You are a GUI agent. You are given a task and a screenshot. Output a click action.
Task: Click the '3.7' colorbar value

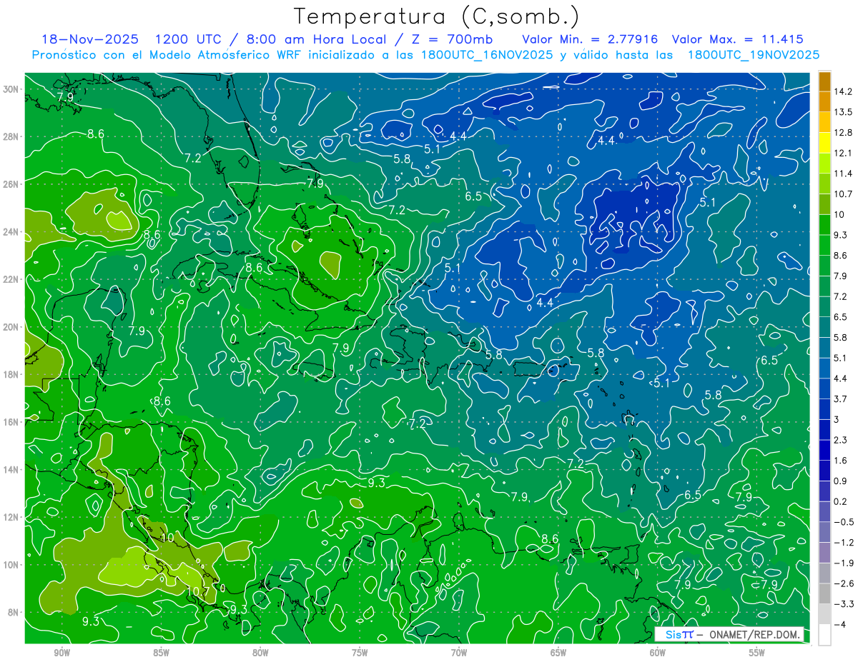(841, 398)
